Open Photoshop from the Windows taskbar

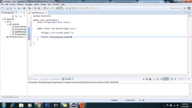tap(47, 105)
